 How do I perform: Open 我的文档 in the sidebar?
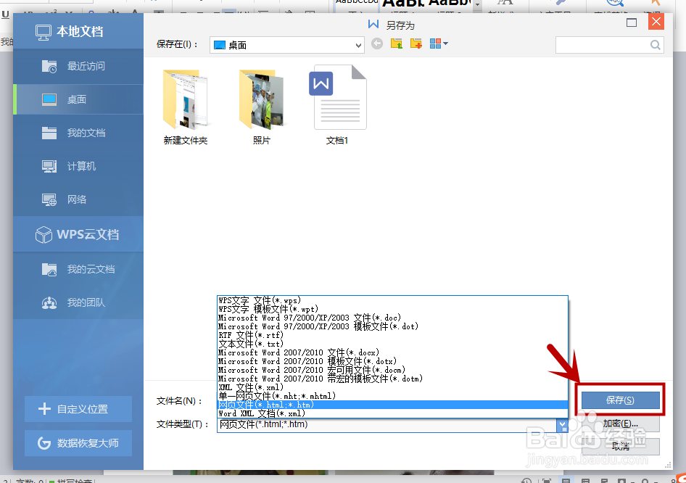(79, 133)
